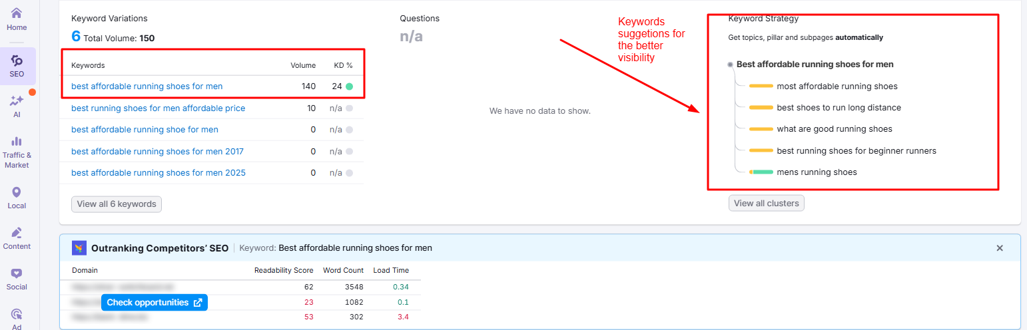Open the Home sidebar icon
The image size is (1027, 330).
tap(17, 19)
